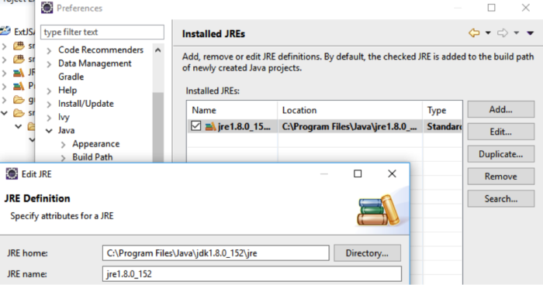The width and height of the screenshot is (543, 285).
Task: Open the Preferences view menu triangle
Action: (x=530, y=33)
